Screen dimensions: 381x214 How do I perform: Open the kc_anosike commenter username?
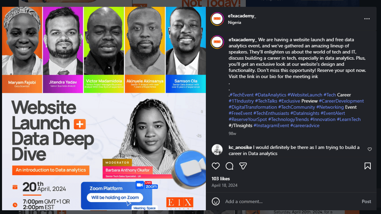point(240,147)
